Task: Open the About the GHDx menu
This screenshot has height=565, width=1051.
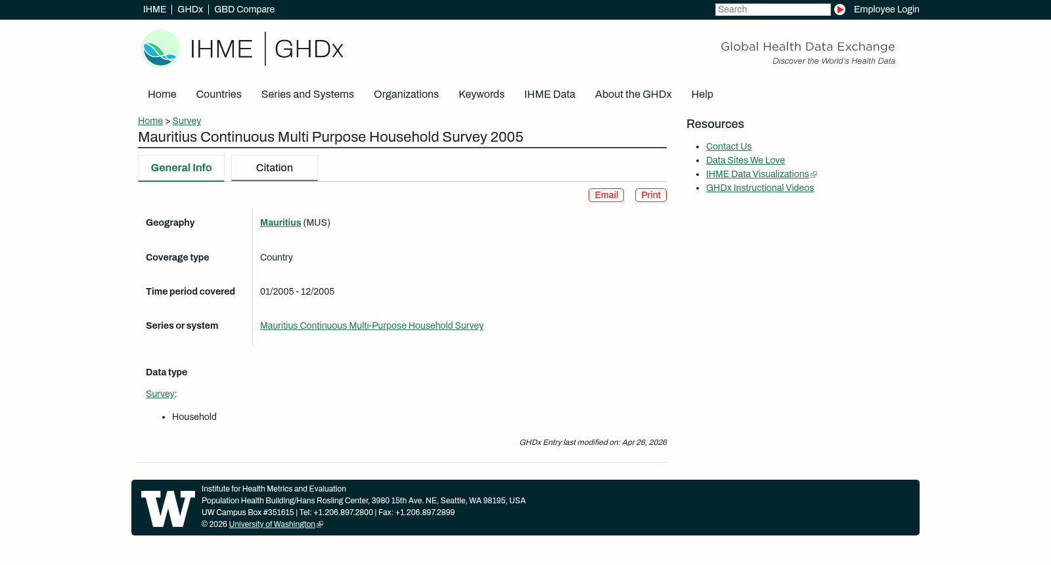Action: point(633,94)
